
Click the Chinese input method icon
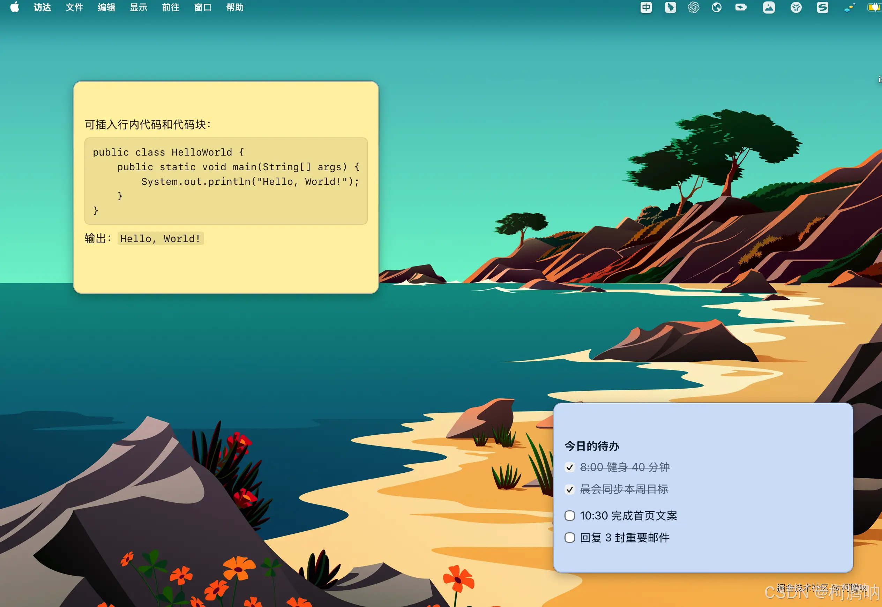[x=646, y=7]
